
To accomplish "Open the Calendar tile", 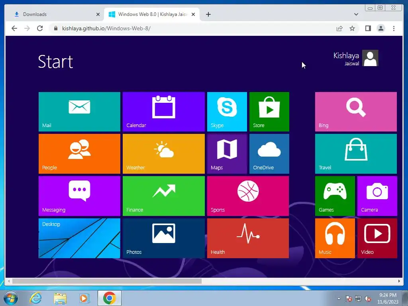I will (x=164, y=112).
